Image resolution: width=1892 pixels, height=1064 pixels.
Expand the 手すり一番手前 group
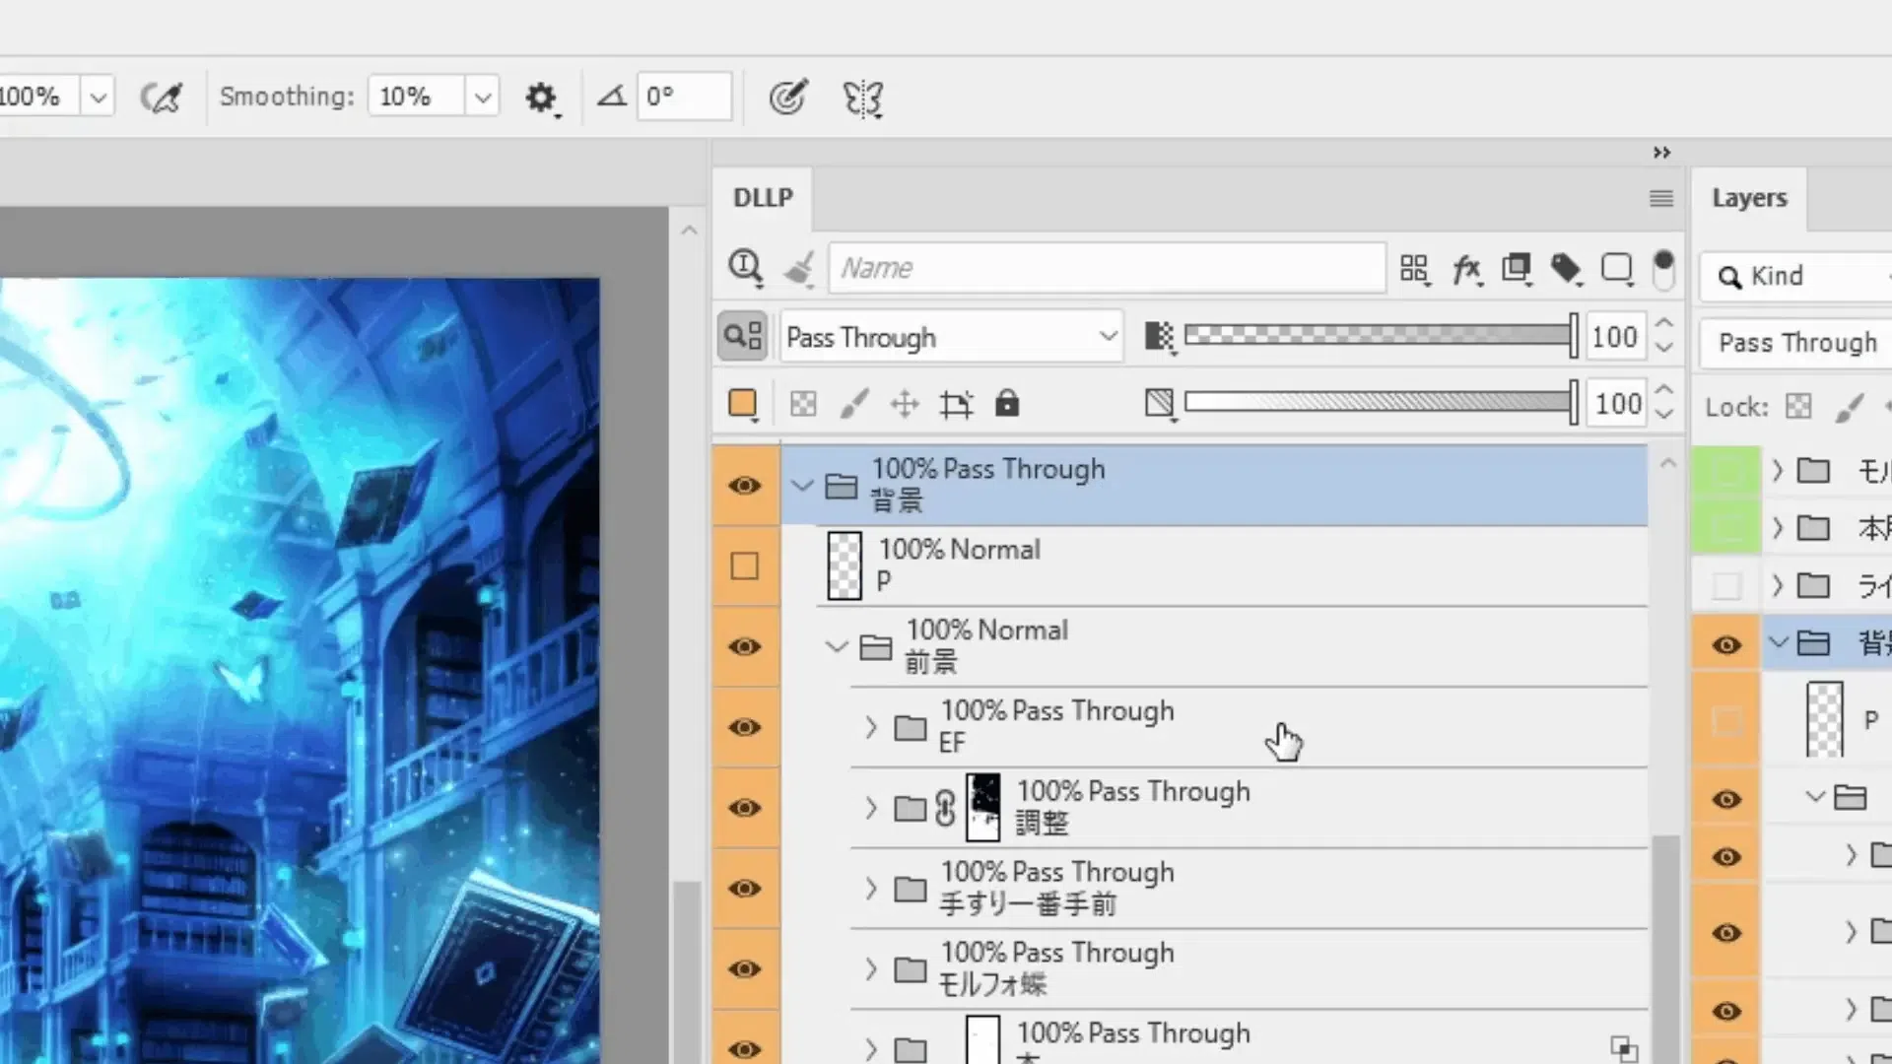click(871, 889)
